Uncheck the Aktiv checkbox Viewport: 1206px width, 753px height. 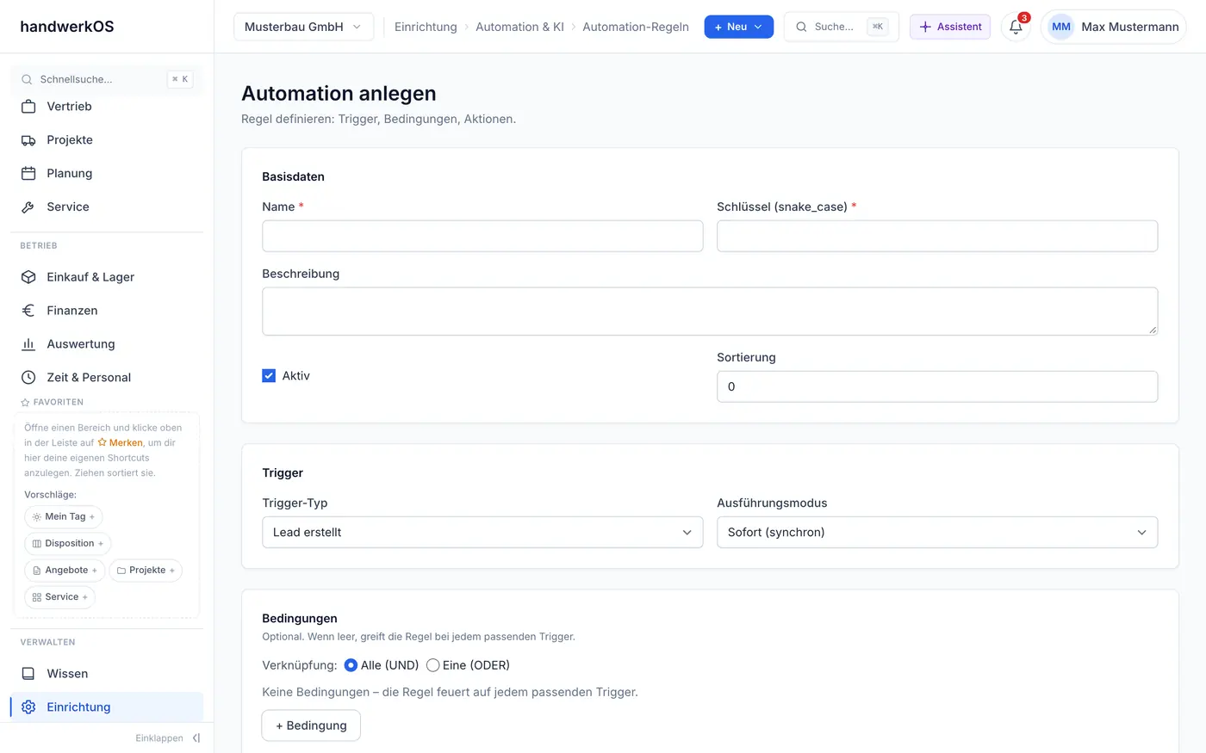pyautogui.click(x=269, y=376)
